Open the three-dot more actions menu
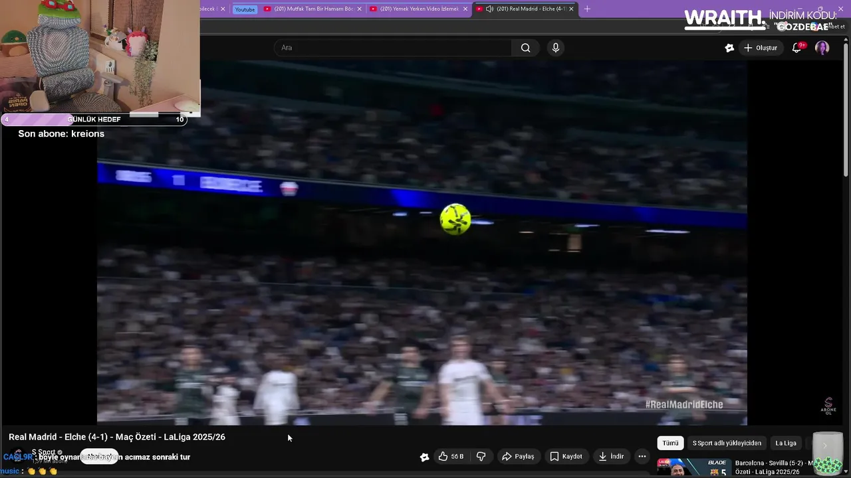851x478 pixels. [642, 456]
